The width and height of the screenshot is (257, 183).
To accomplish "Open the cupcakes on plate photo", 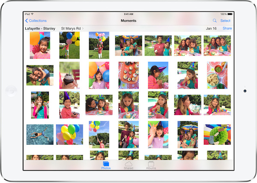I will point(128,75).
